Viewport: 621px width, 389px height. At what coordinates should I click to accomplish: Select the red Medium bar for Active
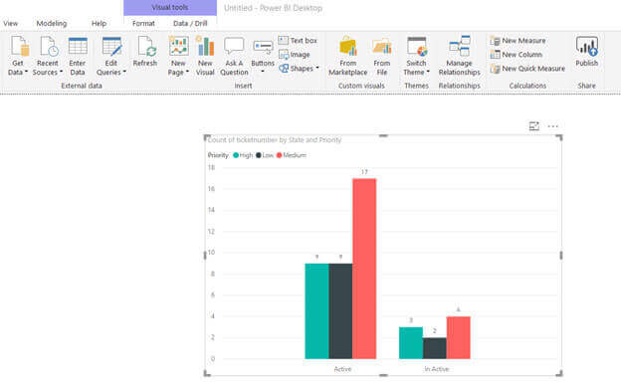tap(364, 269)
